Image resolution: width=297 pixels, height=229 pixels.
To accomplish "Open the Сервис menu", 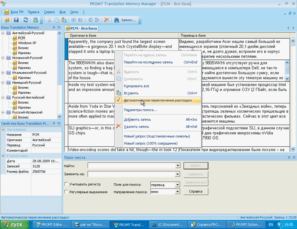I will click(50, 12).
